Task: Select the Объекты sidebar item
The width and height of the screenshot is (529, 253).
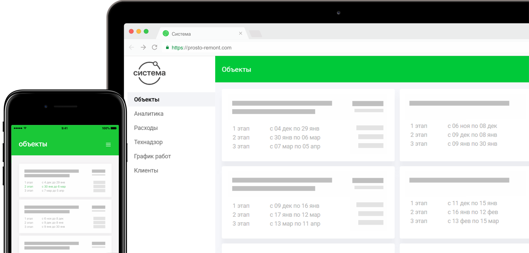Action: (x=171, y=100)
